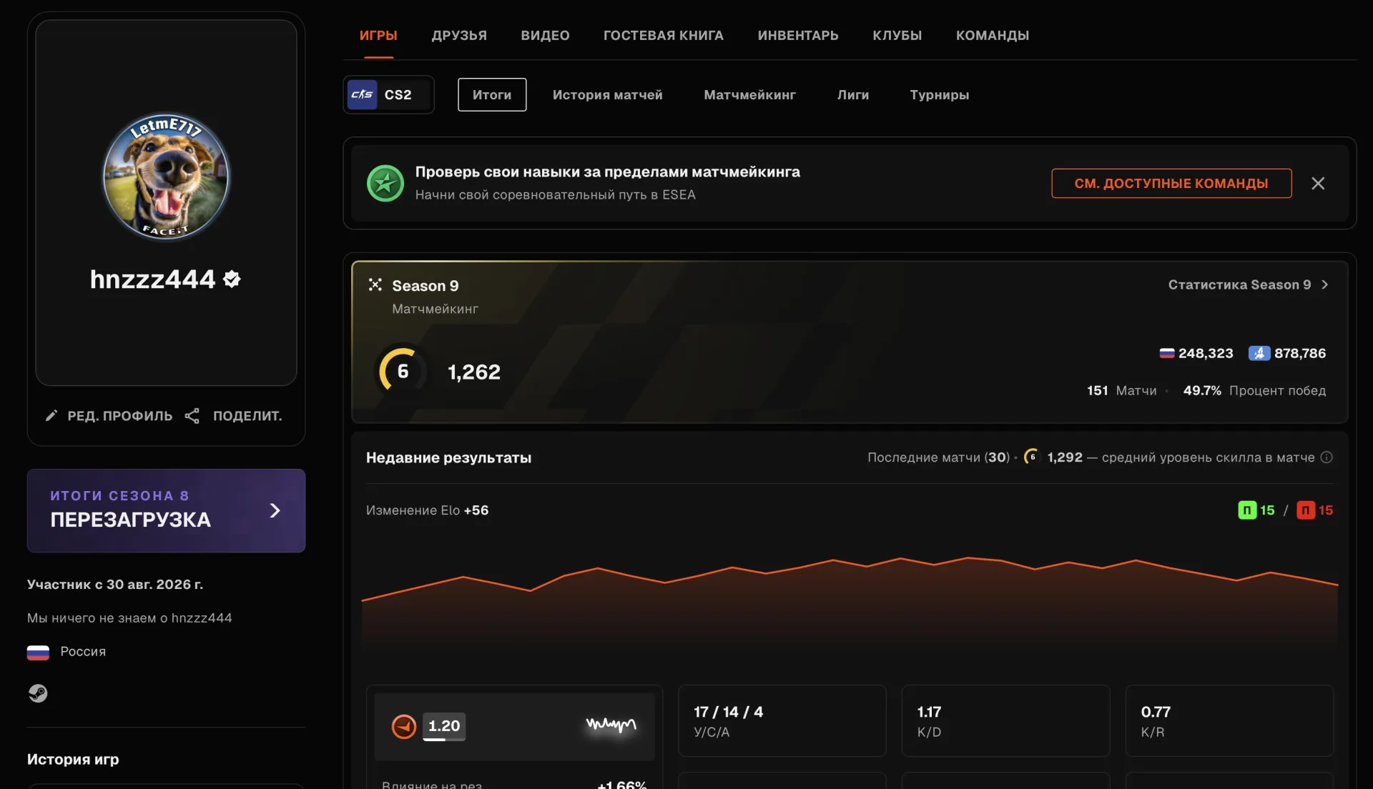Open the CS2 game selector
The width and height of the screenshot is (1373, 789).
pos(388,94)
